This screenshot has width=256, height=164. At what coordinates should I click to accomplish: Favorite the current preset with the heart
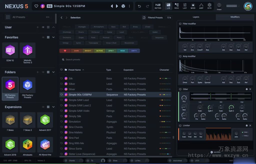tap(36, 6)
